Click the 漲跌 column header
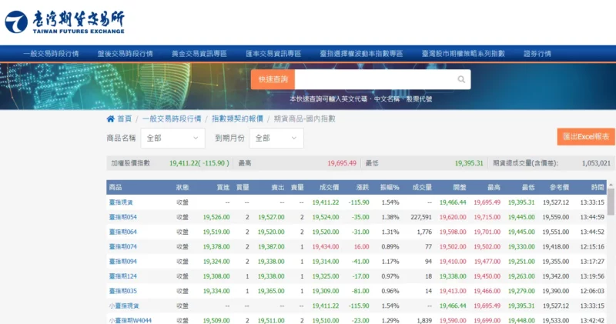 click(x=363, y=187)
